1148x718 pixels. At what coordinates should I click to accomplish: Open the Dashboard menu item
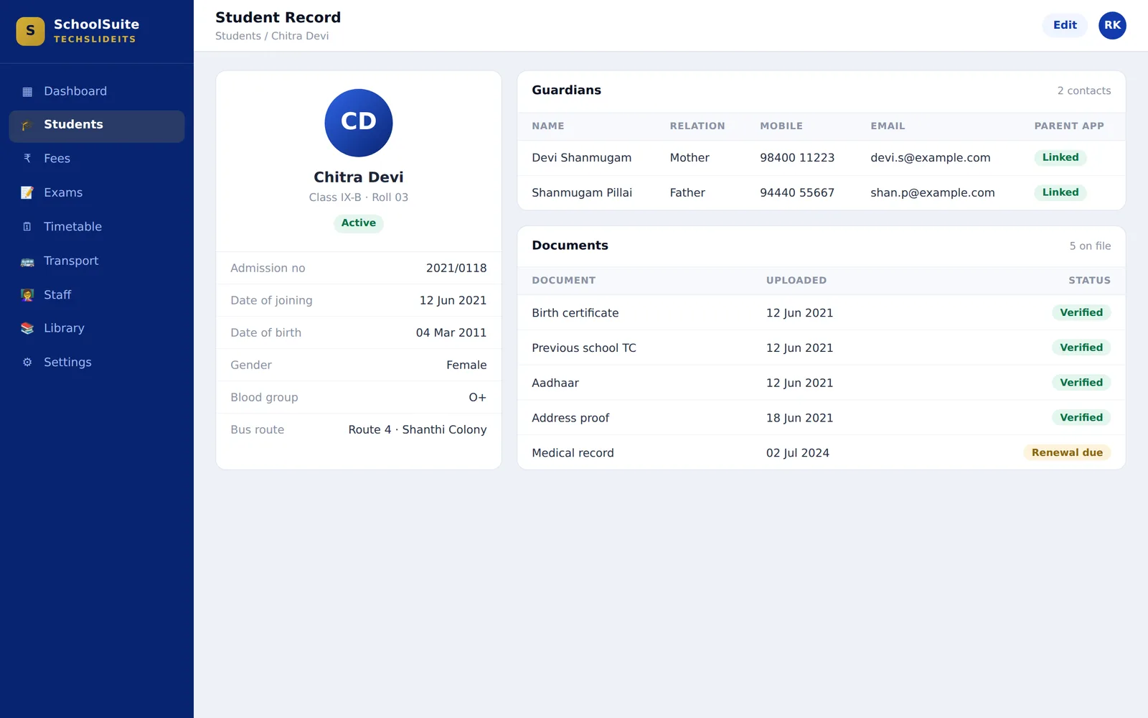pyautogui.click(x=97, y=91)
